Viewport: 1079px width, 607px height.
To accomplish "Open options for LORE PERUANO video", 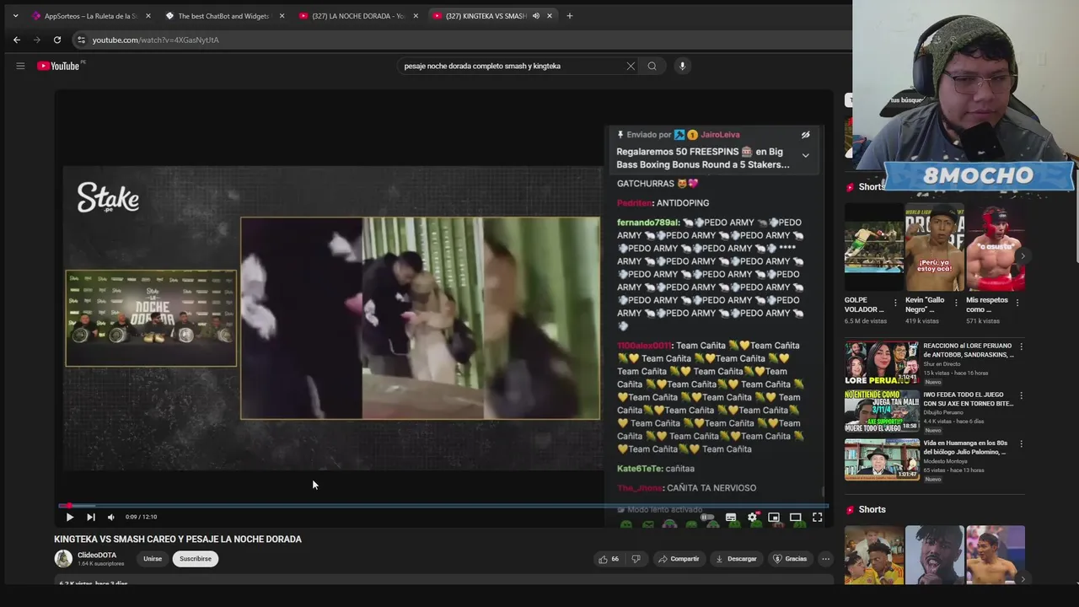I will coord(1021,346).
